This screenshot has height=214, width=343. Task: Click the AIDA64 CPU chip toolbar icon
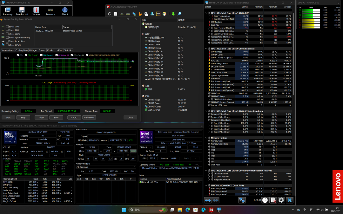[122, 14]
